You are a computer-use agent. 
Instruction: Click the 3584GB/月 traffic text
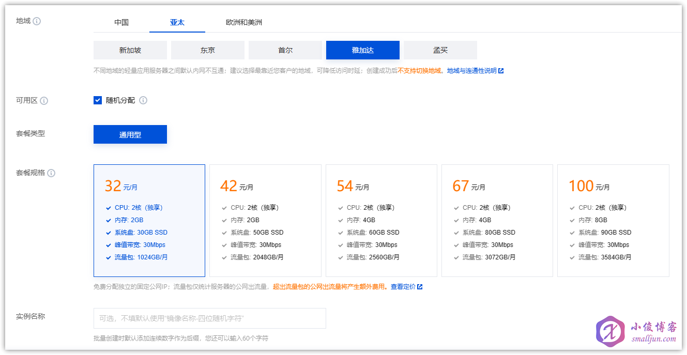coord(615,257)
